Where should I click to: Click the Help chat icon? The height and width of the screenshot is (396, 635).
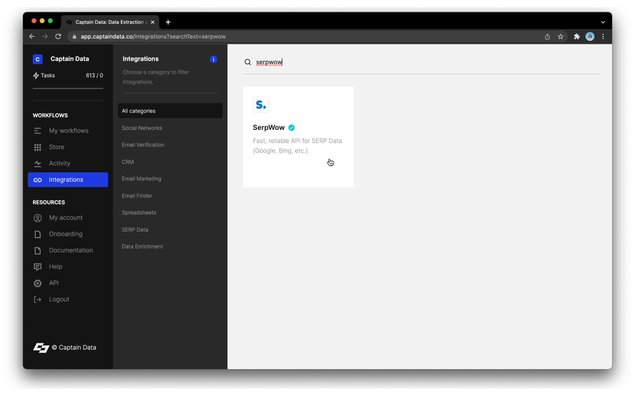pyautogui.click(x=37, y=267)
